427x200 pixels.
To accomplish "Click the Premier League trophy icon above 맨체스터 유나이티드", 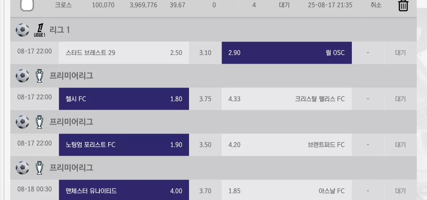I will [x=39, y=168].
